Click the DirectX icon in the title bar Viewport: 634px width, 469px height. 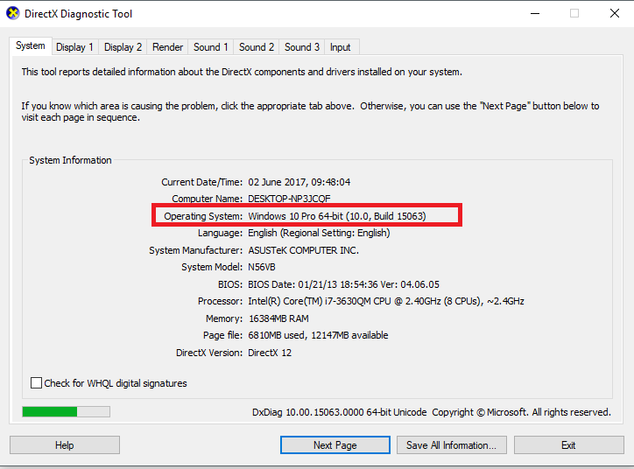click(x=13, y=13)
